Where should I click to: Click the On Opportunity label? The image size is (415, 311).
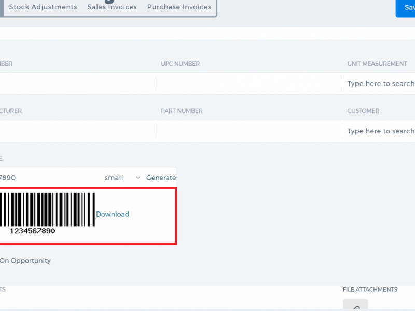[25, 261]
